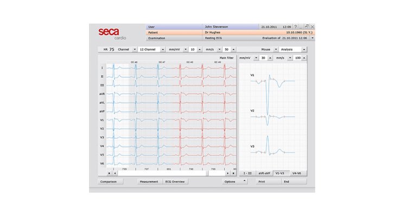Click the main amplitude value 10 field
The height and width of the screenshot is (216, 404).
193,49
